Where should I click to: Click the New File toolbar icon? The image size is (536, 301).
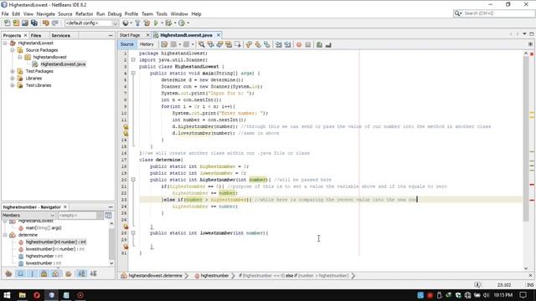[8, 23]
